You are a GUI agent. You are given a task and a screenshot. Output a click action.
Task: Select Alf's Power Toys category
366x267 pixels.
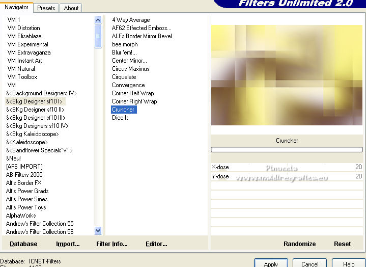pyautogui.click(x=26, y=207)
